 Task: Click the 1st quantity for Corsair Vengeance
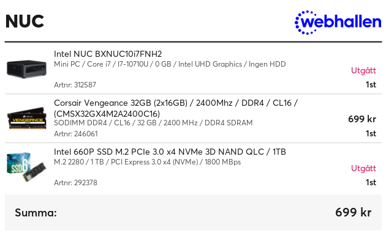pos(371,133)
